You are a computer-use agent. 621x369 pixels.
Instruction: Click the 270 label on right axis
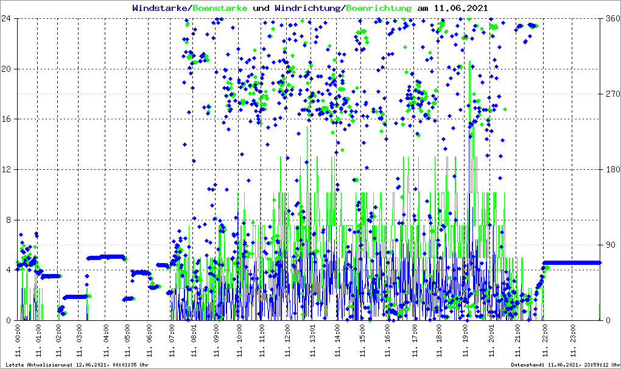coord(611,94)
